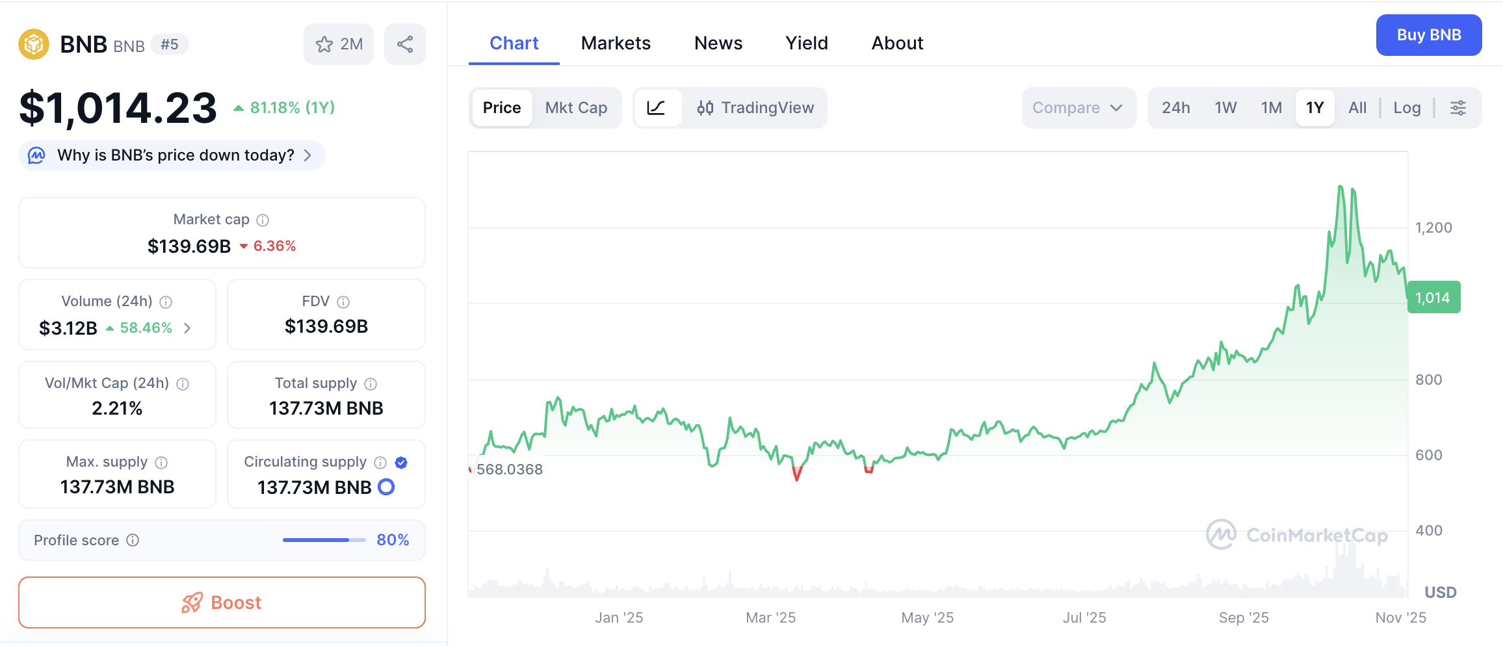1503x646 pixels.
Task: Switch chart to Mkt Cap view
Action: 576,108
